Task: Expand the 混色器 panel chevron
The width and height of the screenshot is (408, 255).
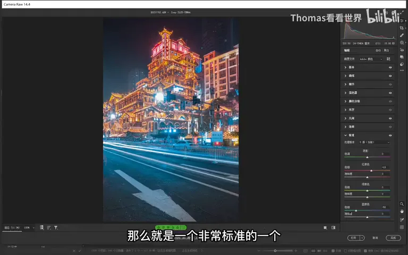Action: (x=345, y=93)
